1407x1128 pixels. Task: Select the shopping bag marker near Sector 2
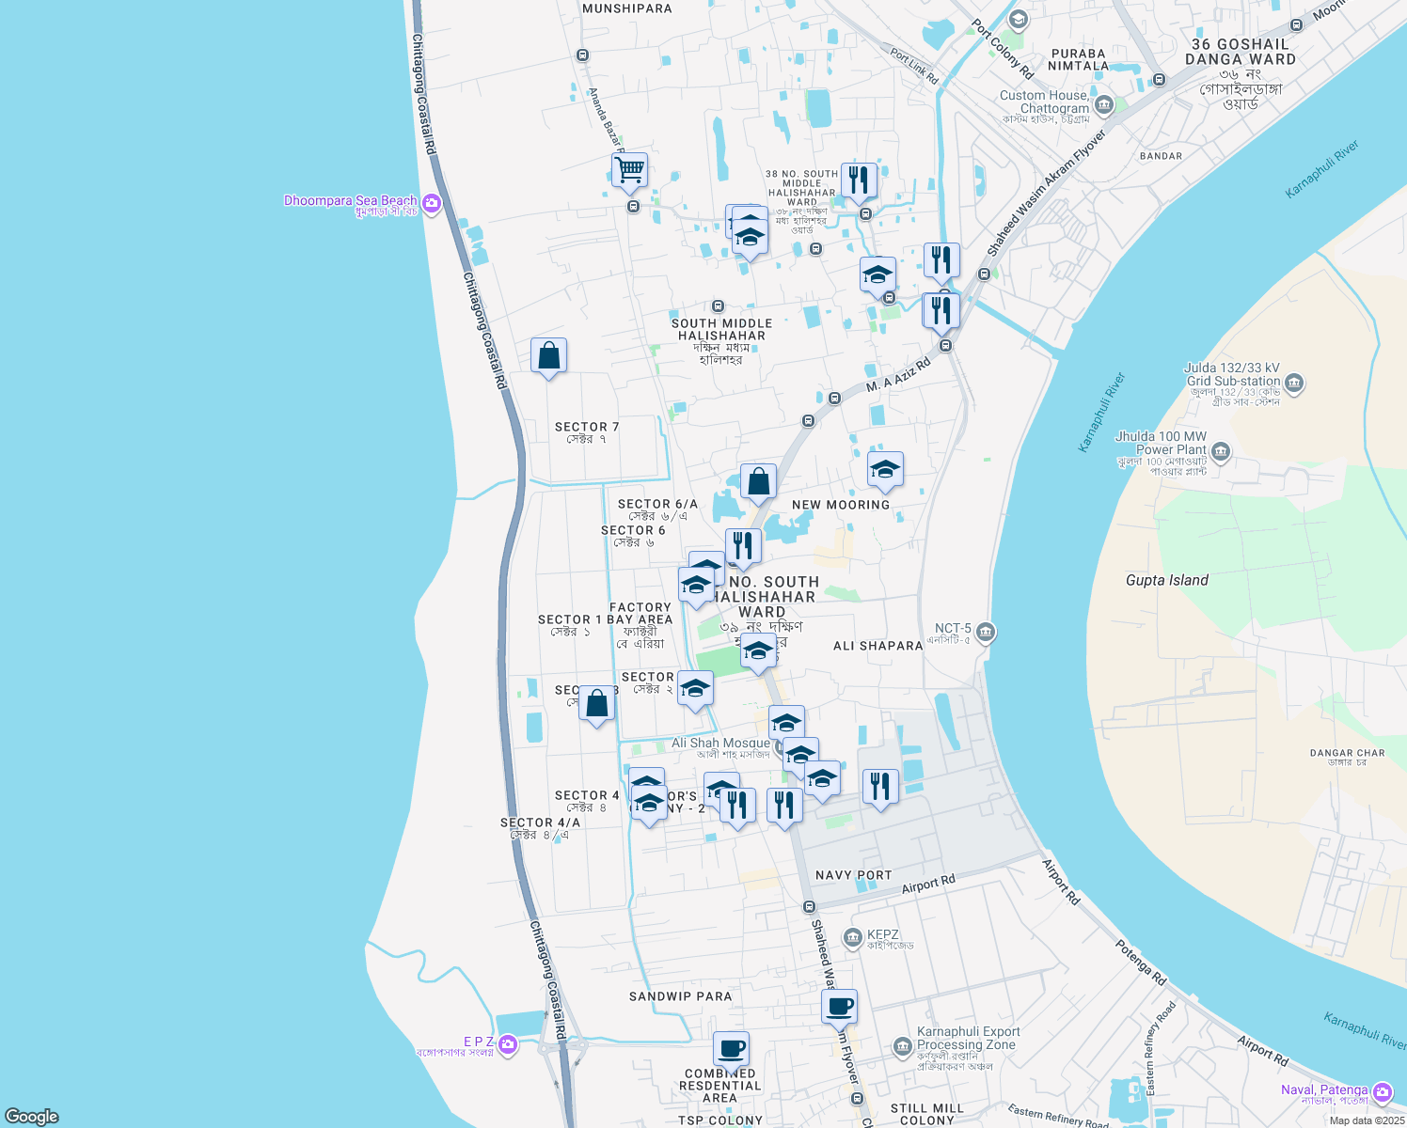(x=596, y=702)
